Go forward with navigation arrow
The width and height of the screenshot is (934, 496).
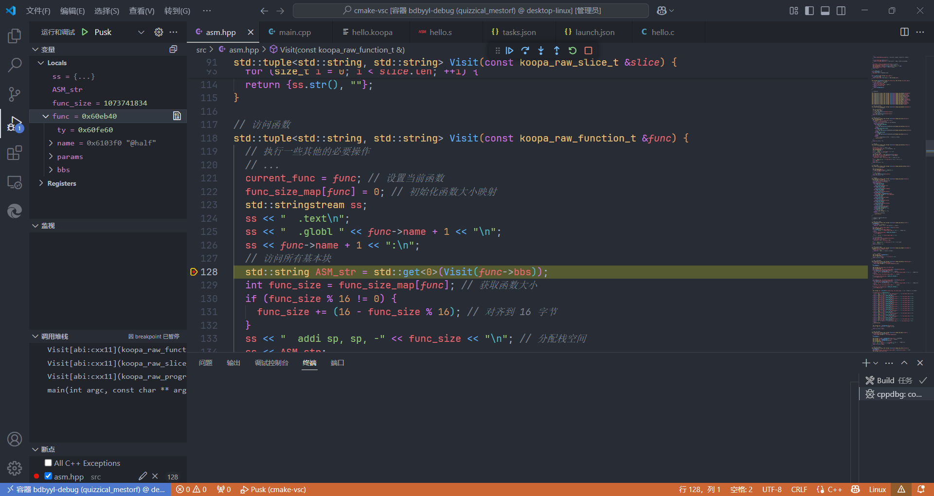tap(280, 11)
